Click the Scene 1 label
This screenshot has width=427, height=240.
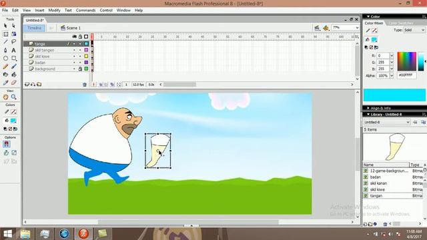pos(73,28)
